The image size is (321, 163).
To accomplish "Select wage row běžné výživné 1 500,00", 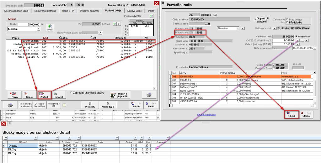I will pos(80,47).
